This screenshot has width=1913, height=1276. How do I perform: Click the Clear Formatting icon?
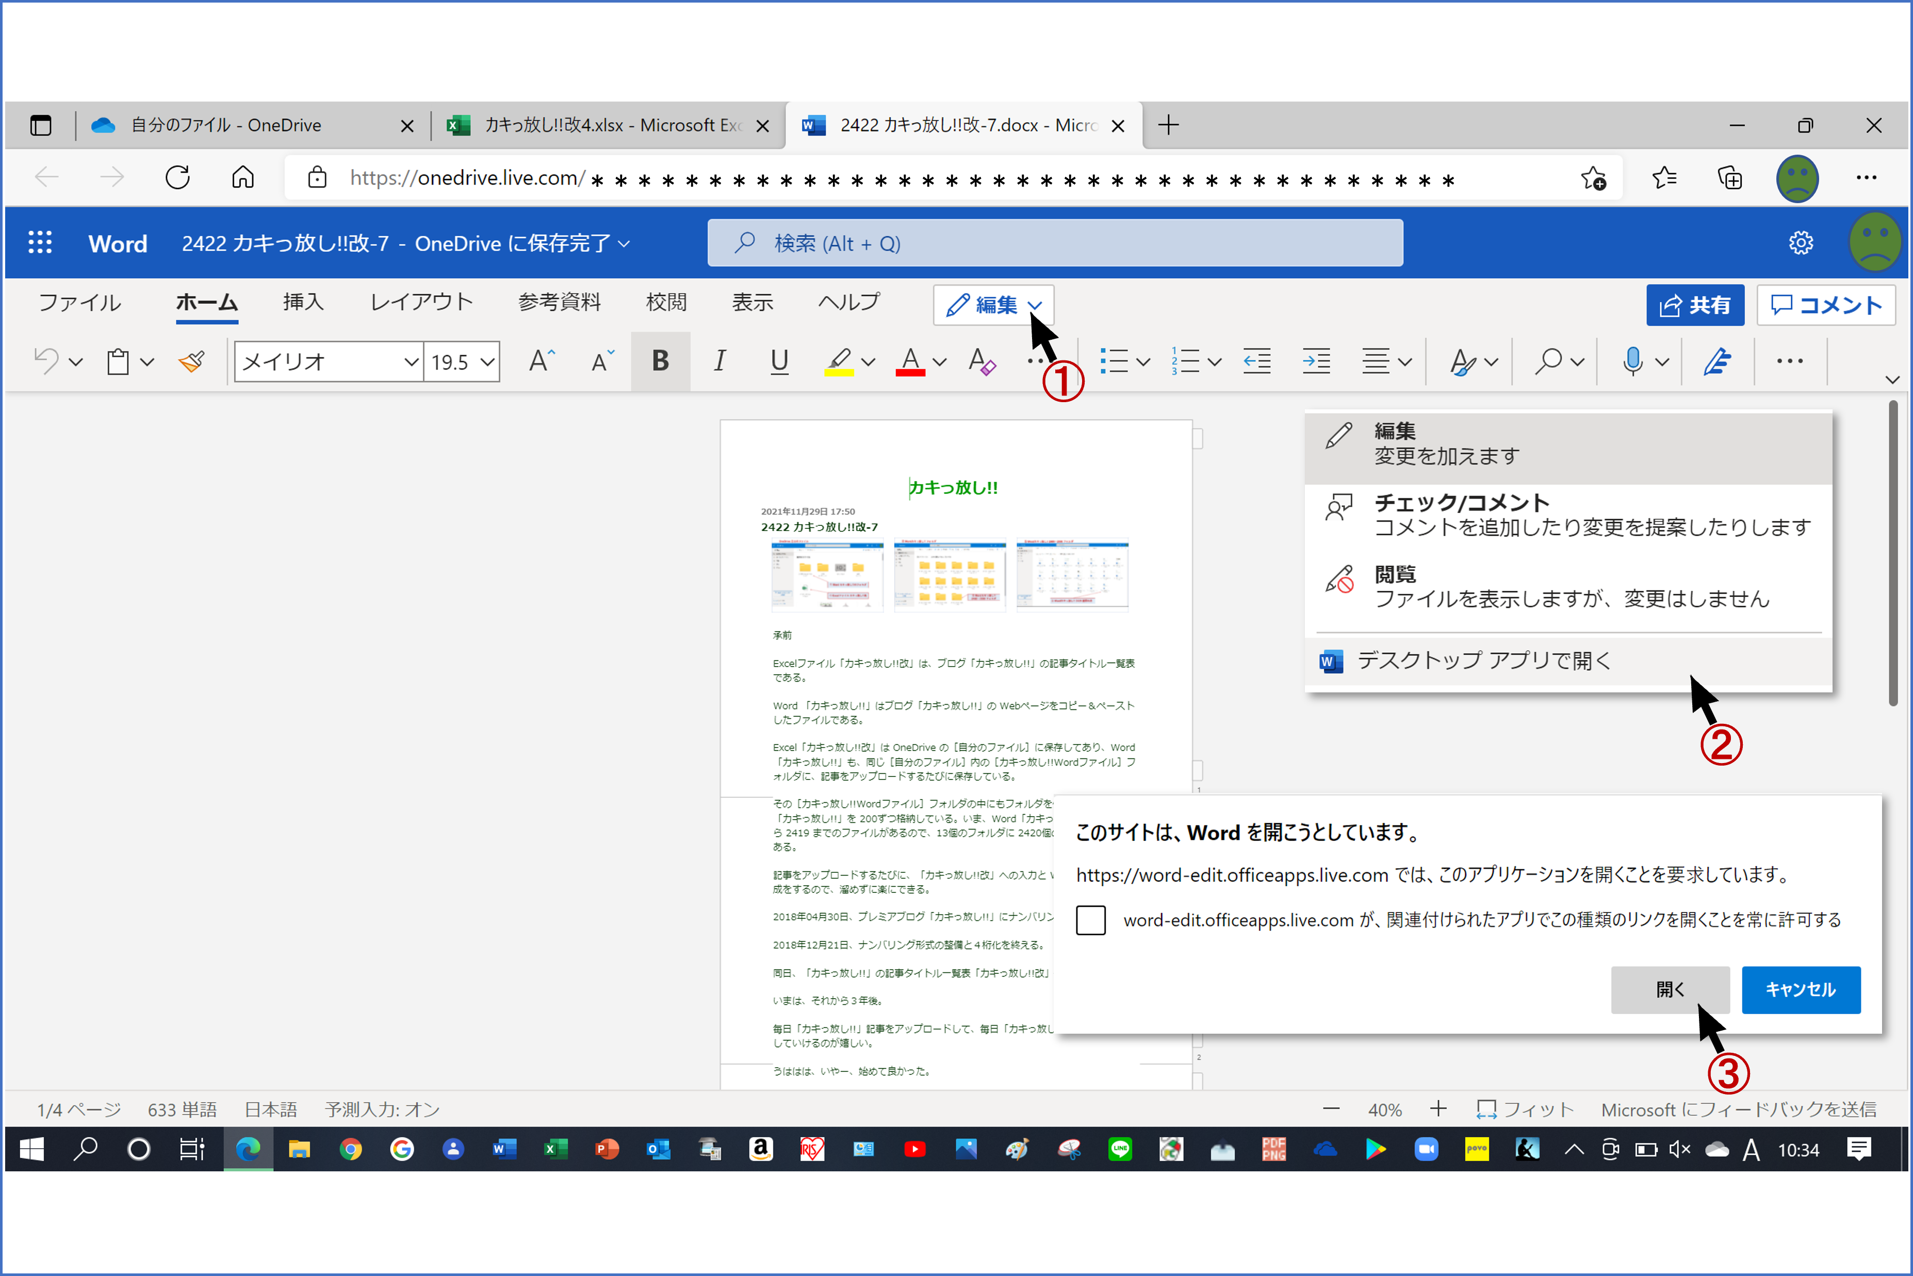click(x=982, y=361)
